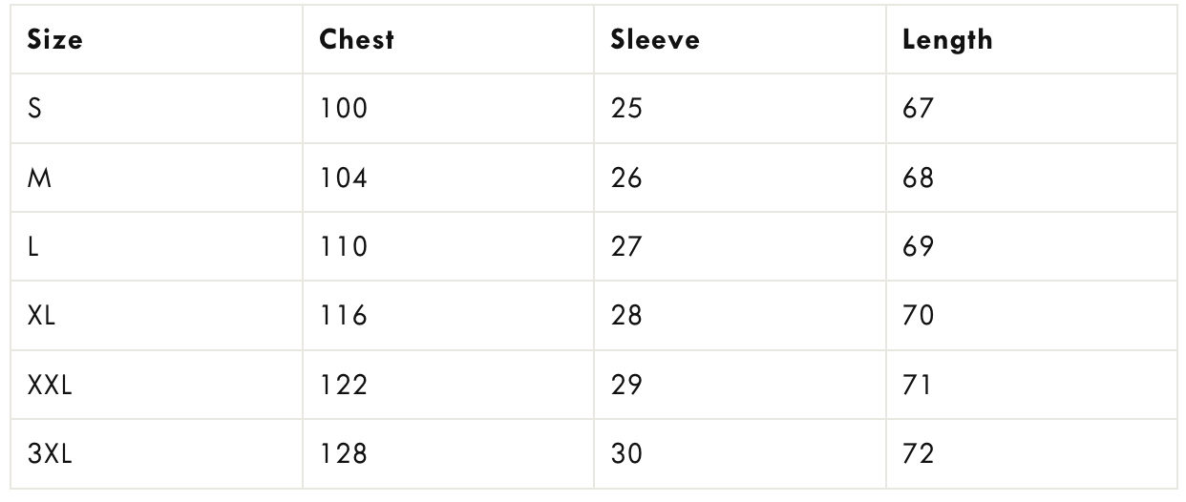
Task: Click the Sleeve column header
Action: [x=655, y=40]
